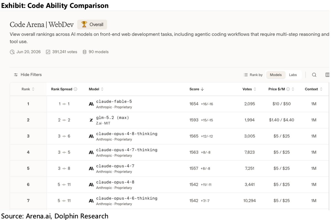Click the price $10 / $50

[282, 104]
